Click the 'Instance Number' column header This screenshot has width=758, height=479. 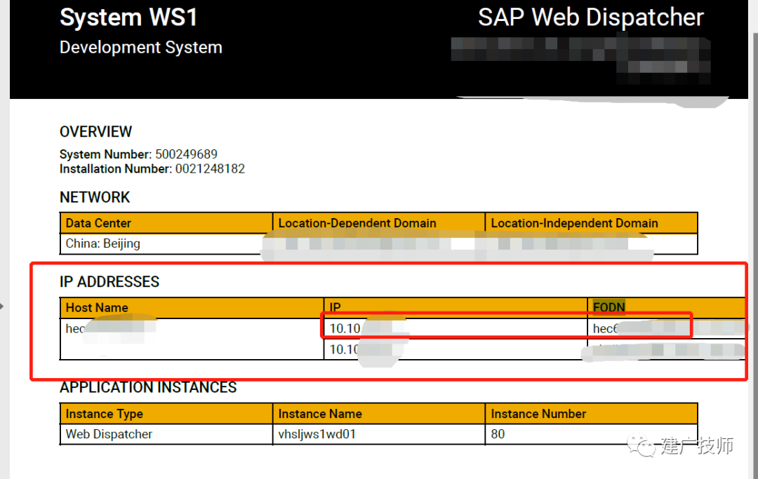591,414
